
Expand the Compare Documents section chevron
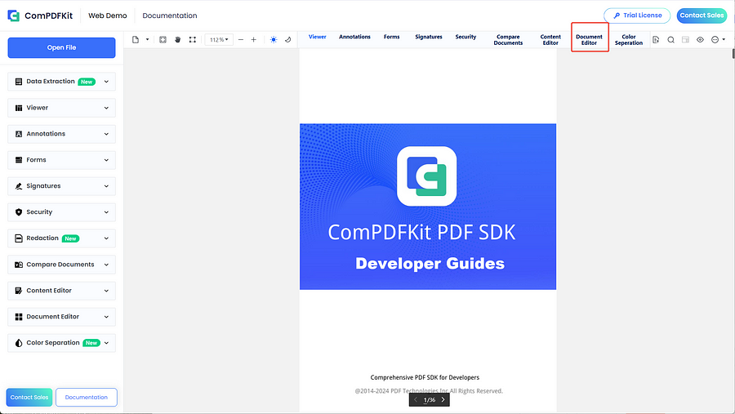tap(106, 265)
